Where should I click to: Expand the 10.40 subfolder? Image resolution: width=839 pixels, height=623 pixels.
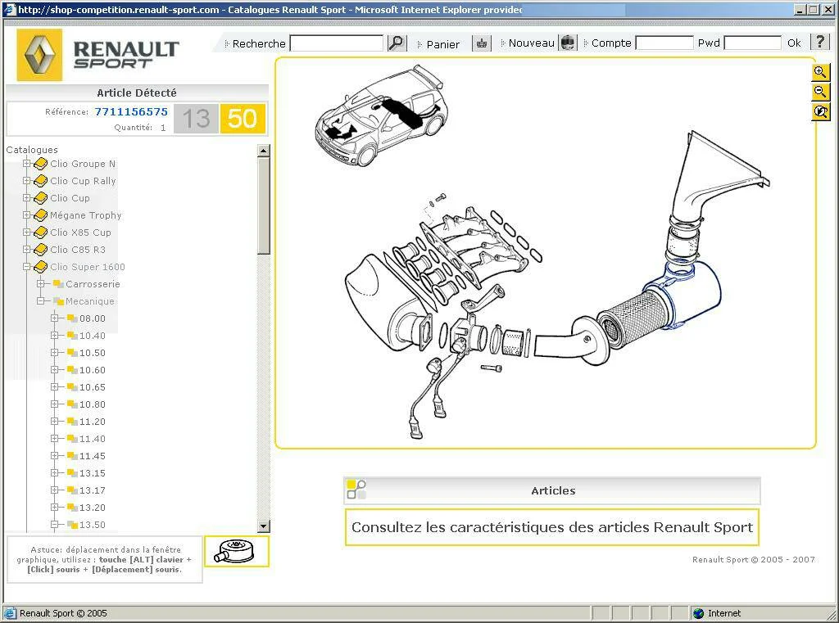[54, 336]
